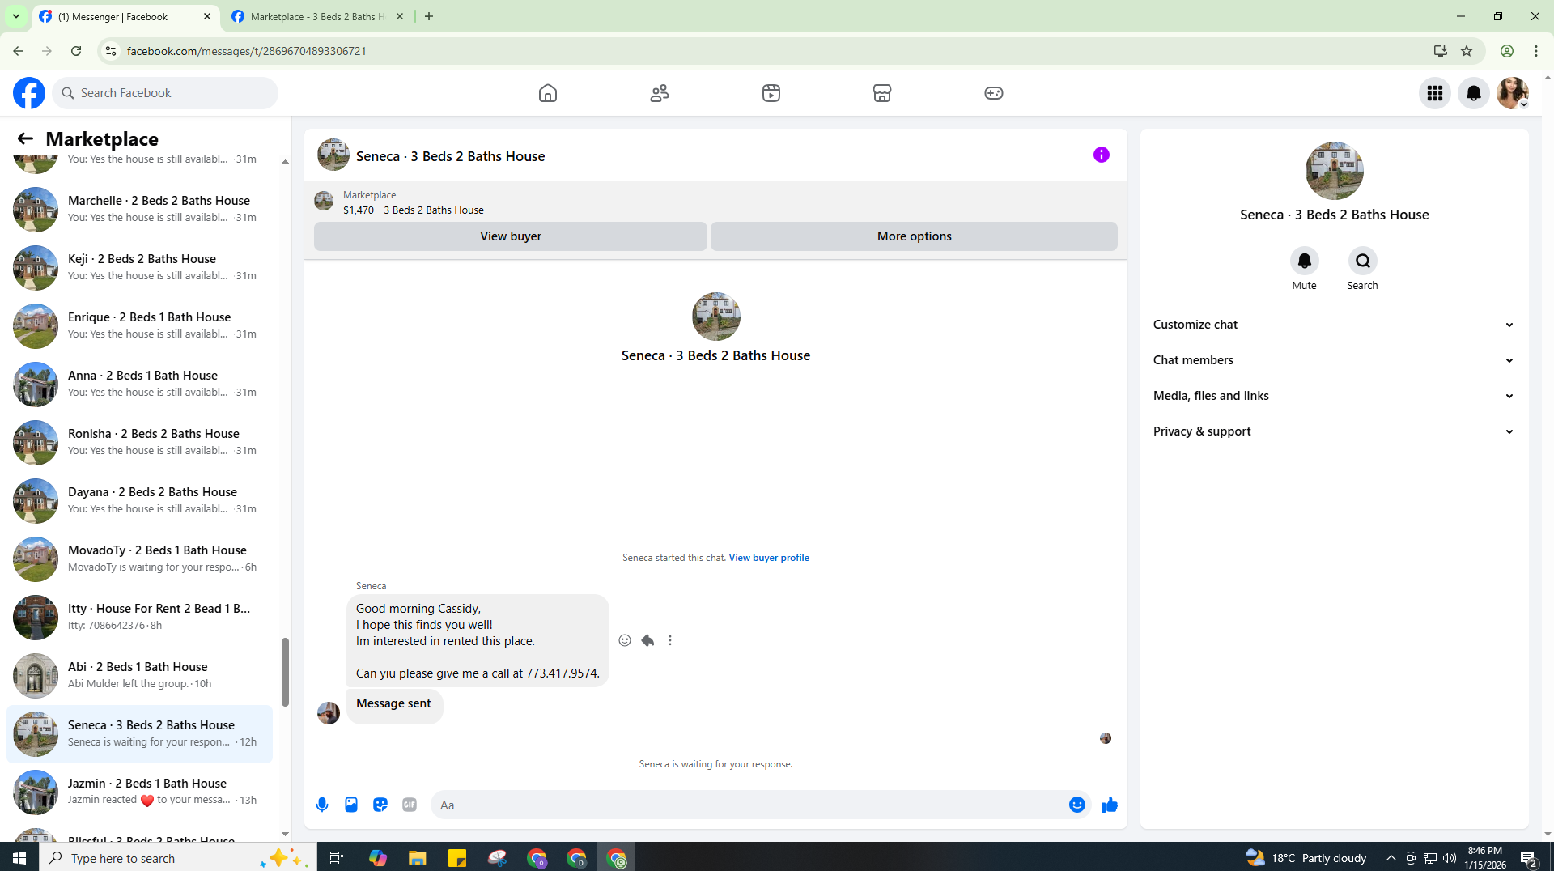The image size is (1554, 871).
Task: Open emoji picker in message box
Action: (1077, 805)
